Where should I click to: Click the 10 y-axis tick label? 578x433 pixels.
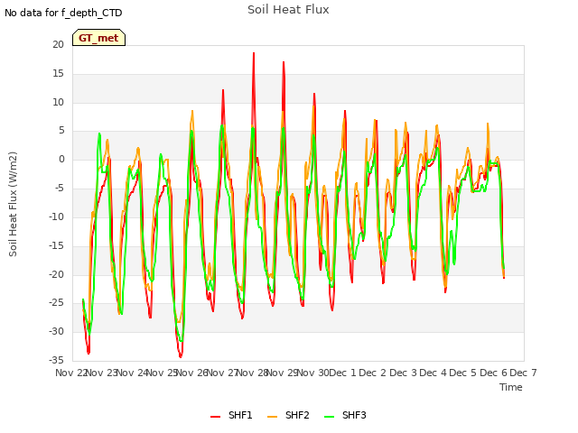tap(58, 102)
